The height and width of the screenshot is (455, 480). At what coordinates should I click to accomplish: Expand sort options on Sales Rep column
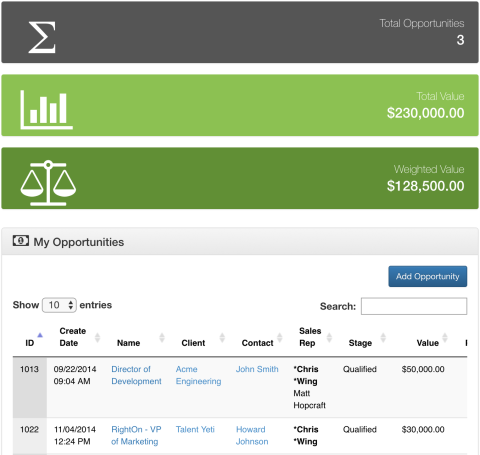coord(329,337)
